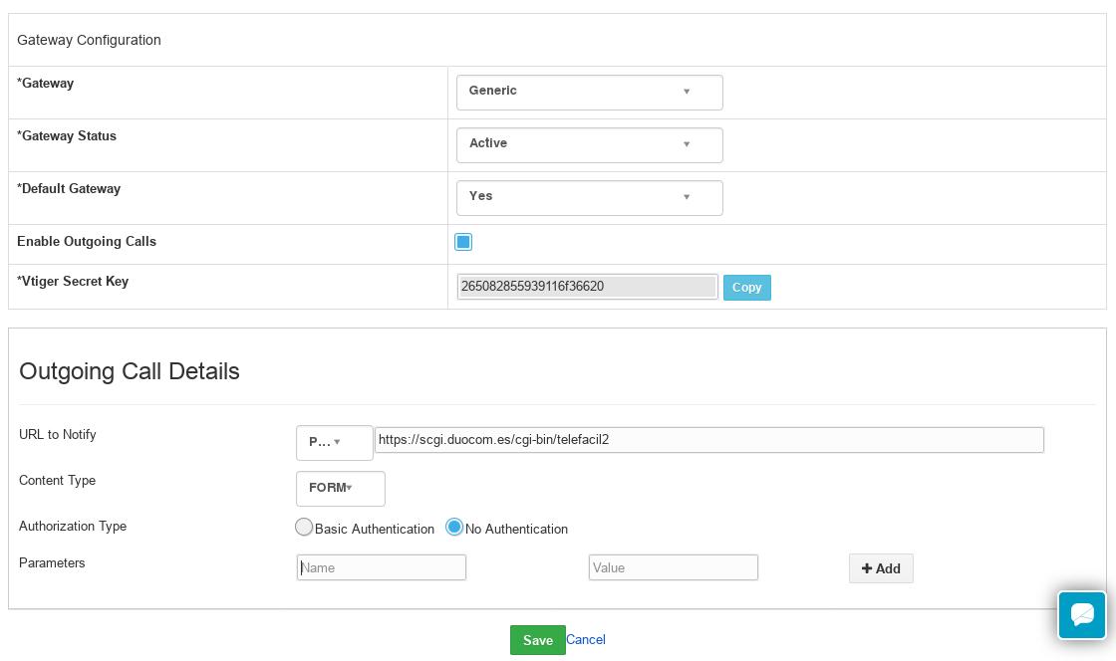Add a new parameter row

pyautogui.click(x=881, y=568)
